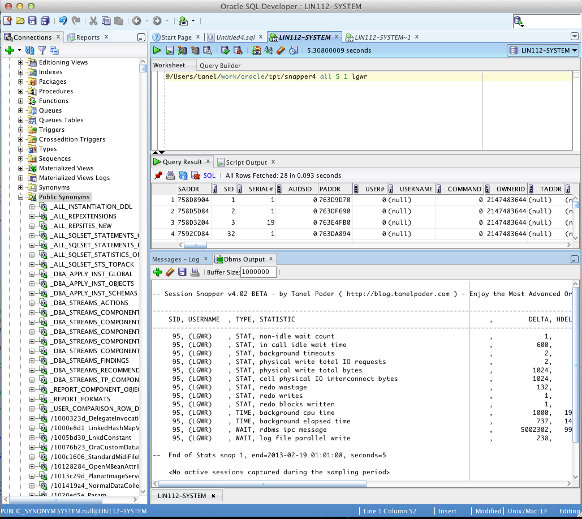
Task: Click the Rollback icon
Action: click(238, 50)
